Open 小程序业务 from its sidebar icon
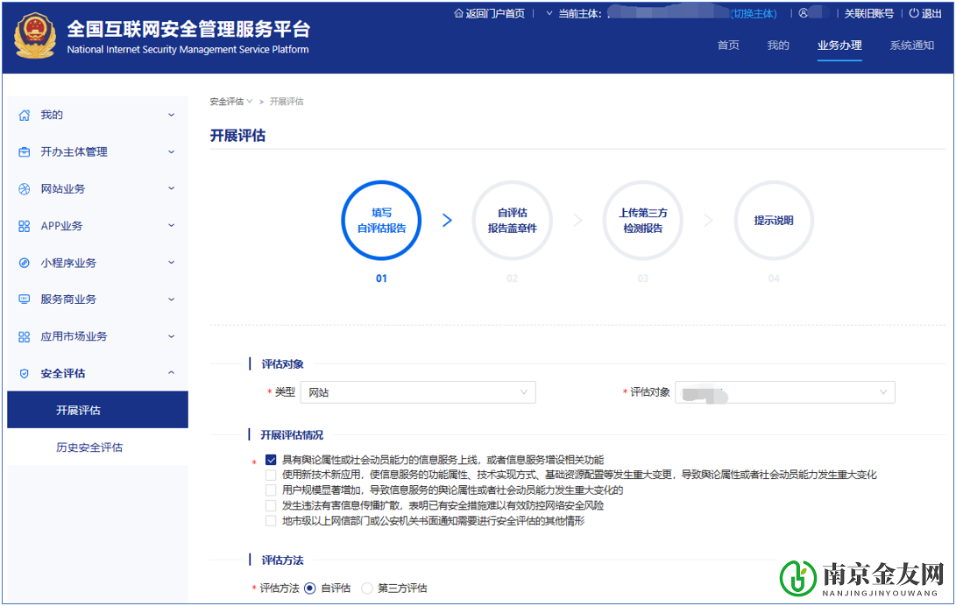 click(23, 262)
